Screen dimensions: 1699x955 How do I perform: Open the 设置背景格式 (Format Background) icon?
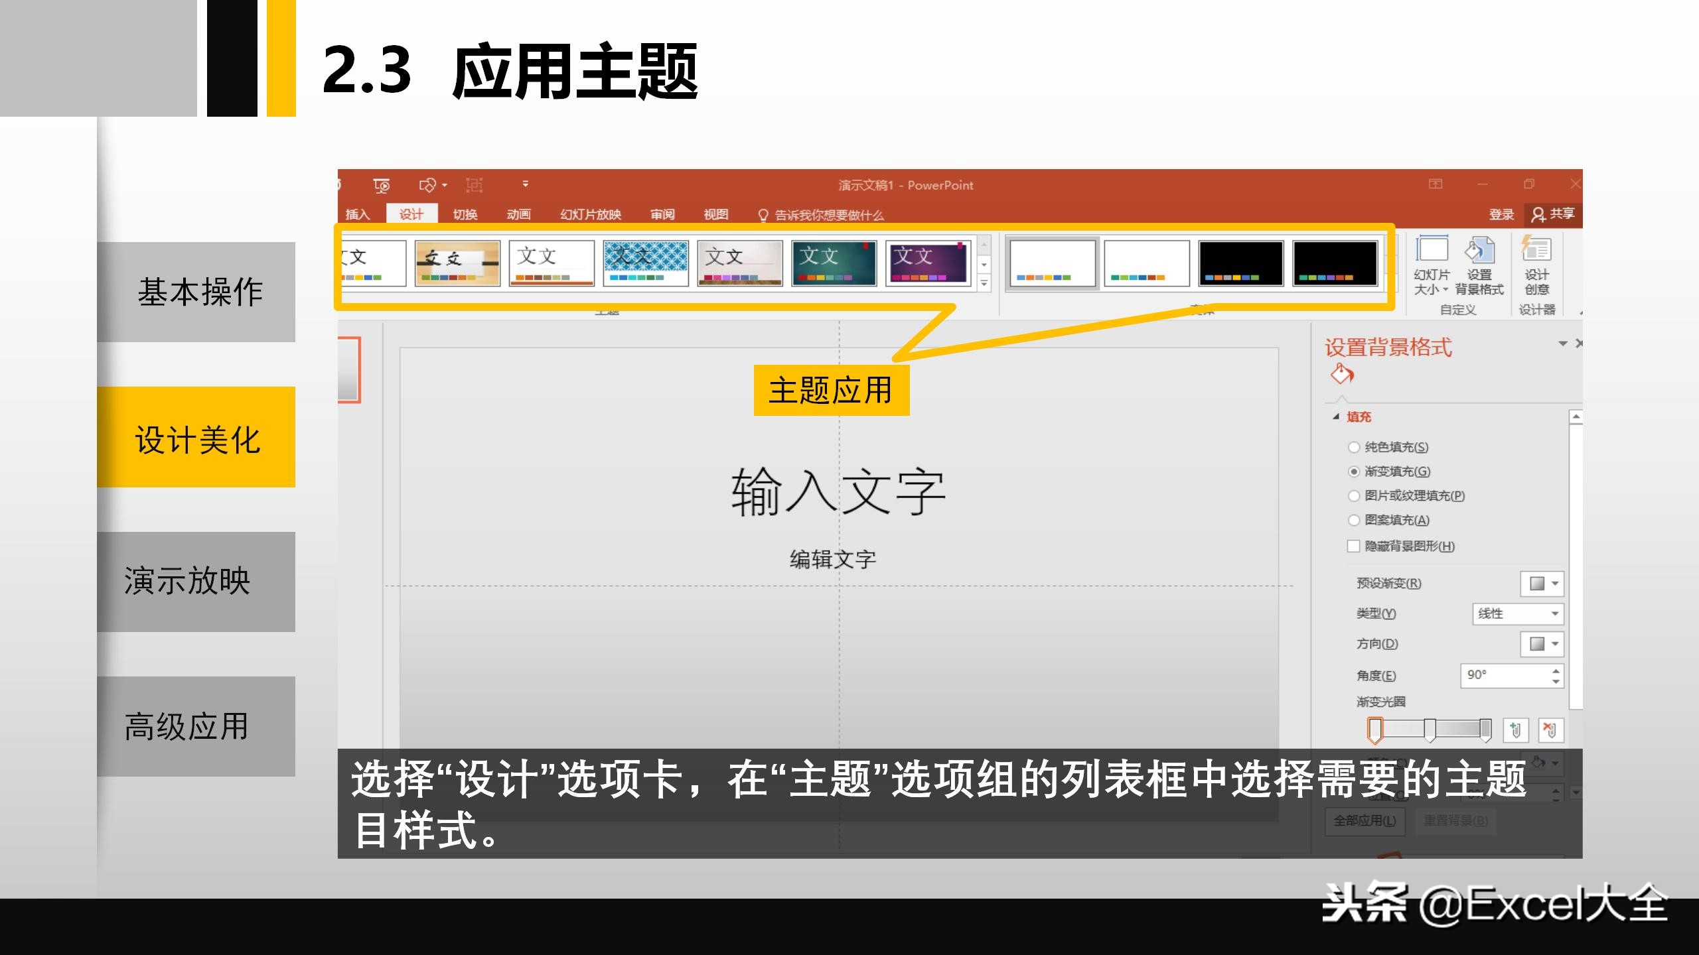1479,251
